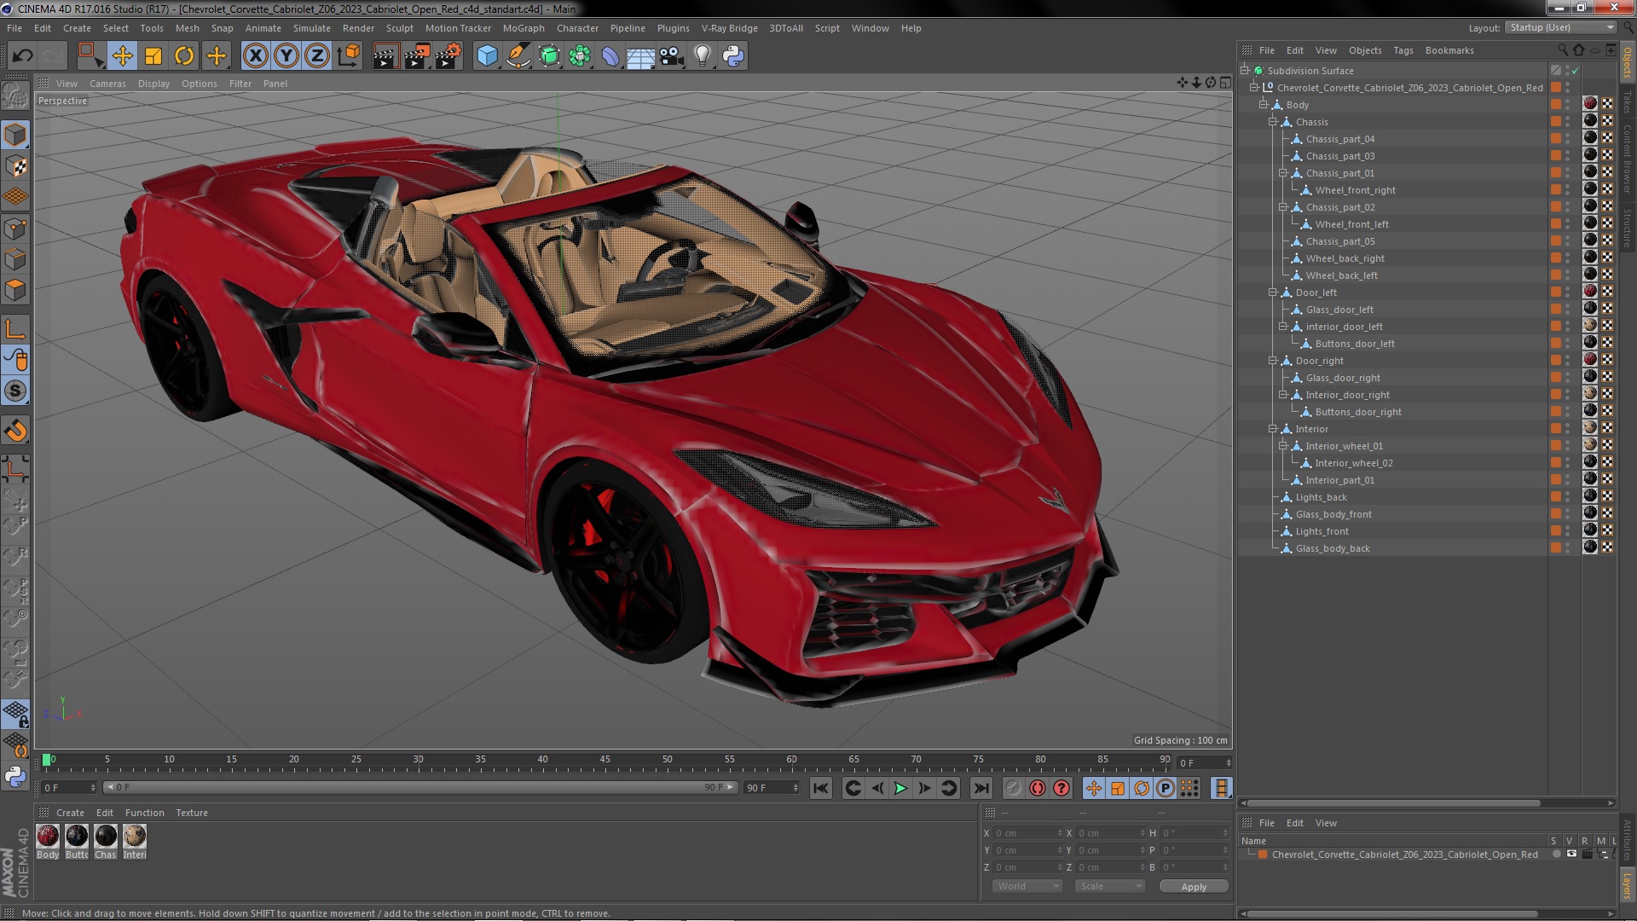Click the Record Active Objects button
The width and height of the screenshot is (1637, 921).
tap(1013, 788)
